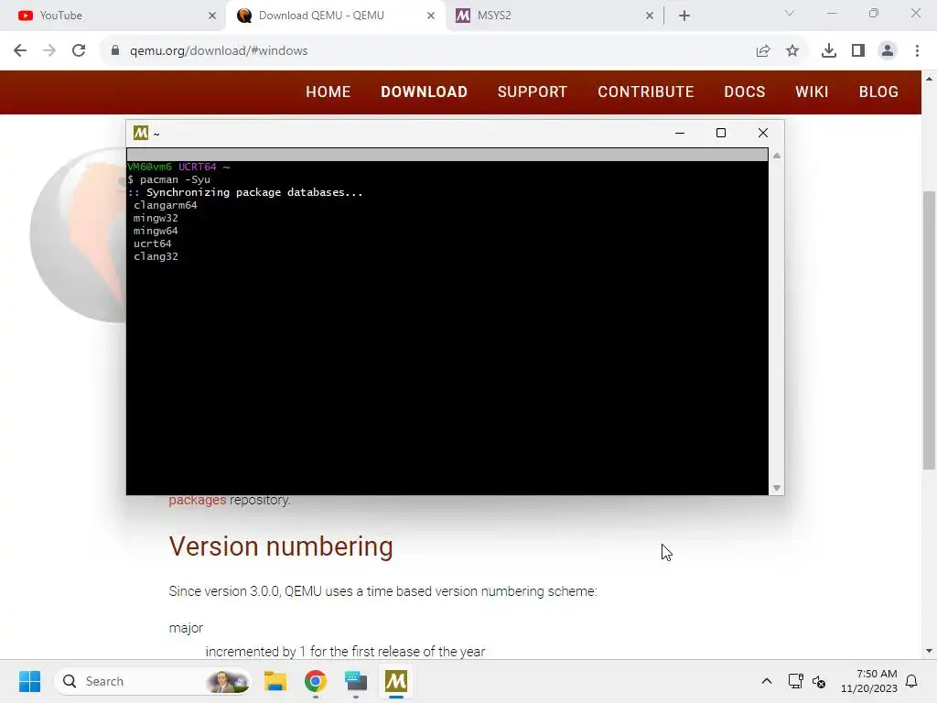Click the address bar URL

coord(219,51)
